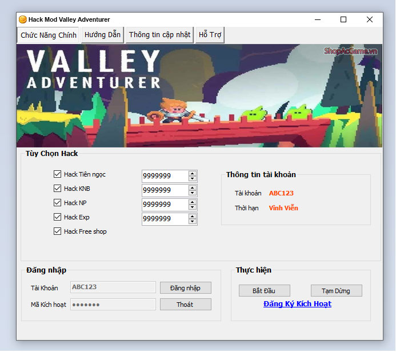Click the Bắt Đầu button
396x352 pixels.
pos(265,291)
